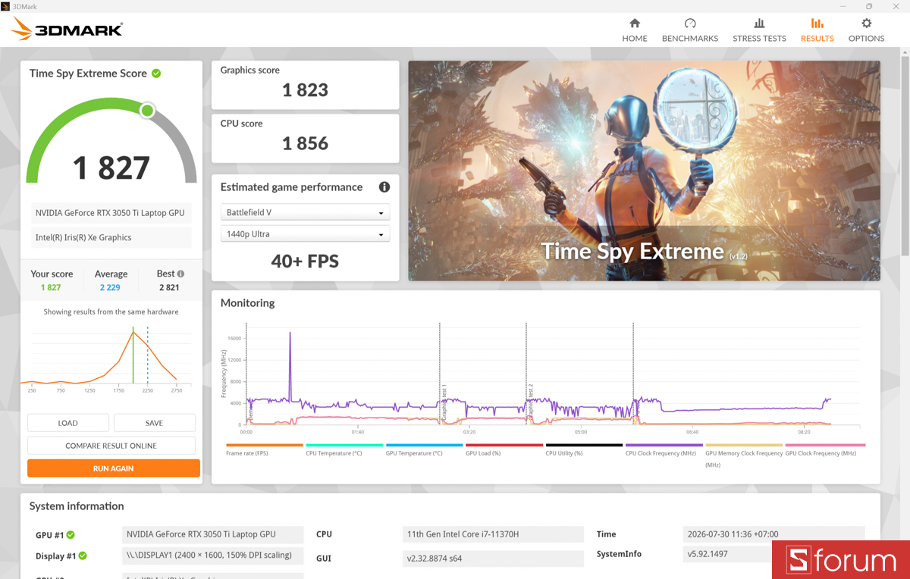Click Your score value 1 827
This screenshot has width=910, height=579.
[x=51, y=287]
